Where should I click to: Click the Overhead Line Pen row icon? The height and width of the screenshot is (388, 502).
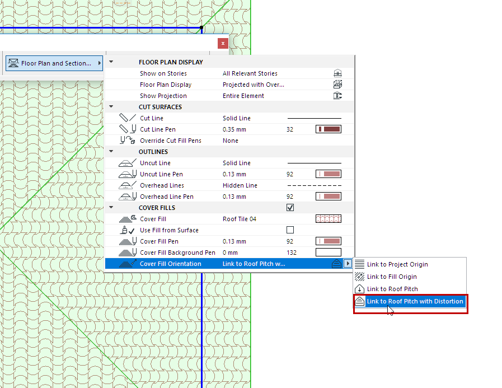pyautogui.click(x=128, y=197)
